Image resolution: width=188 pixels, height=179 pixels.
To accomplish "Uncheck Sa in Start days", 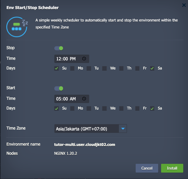I will (x=152, y=109).
